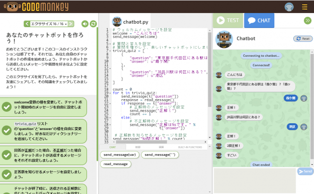
Task: Click code line 18 count = 0
Action: pos(122,89)
